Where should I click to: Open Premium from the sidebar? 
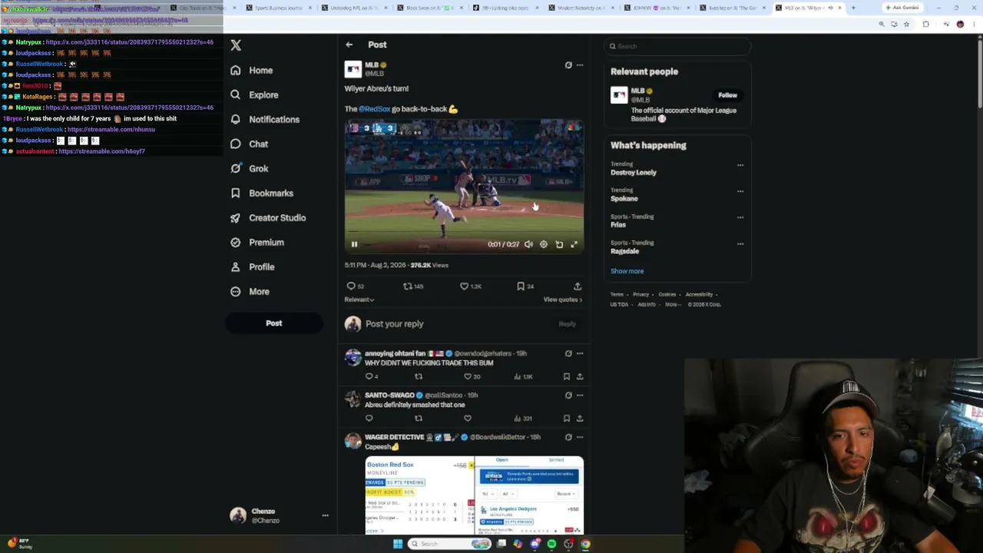(257, 242)
